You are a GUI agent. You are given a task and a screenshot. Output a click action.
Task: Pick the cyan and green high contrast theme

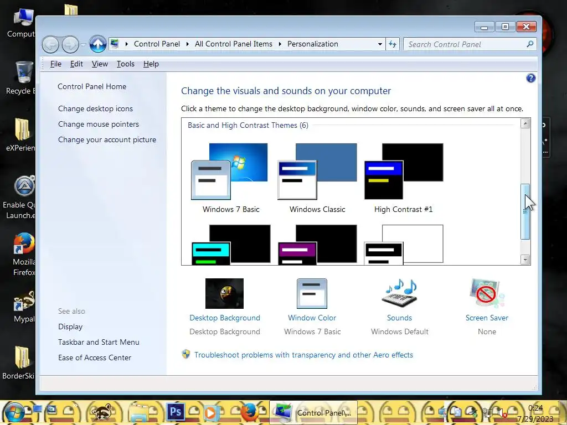[230, 245]
